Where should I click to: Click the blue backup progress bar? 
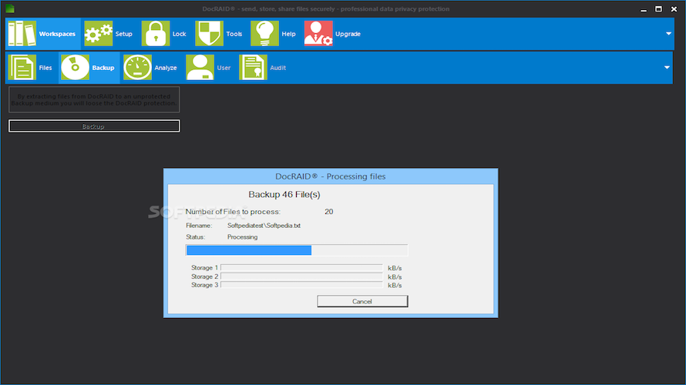297,250
